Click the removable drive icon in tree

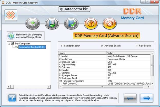pos(16,47)
